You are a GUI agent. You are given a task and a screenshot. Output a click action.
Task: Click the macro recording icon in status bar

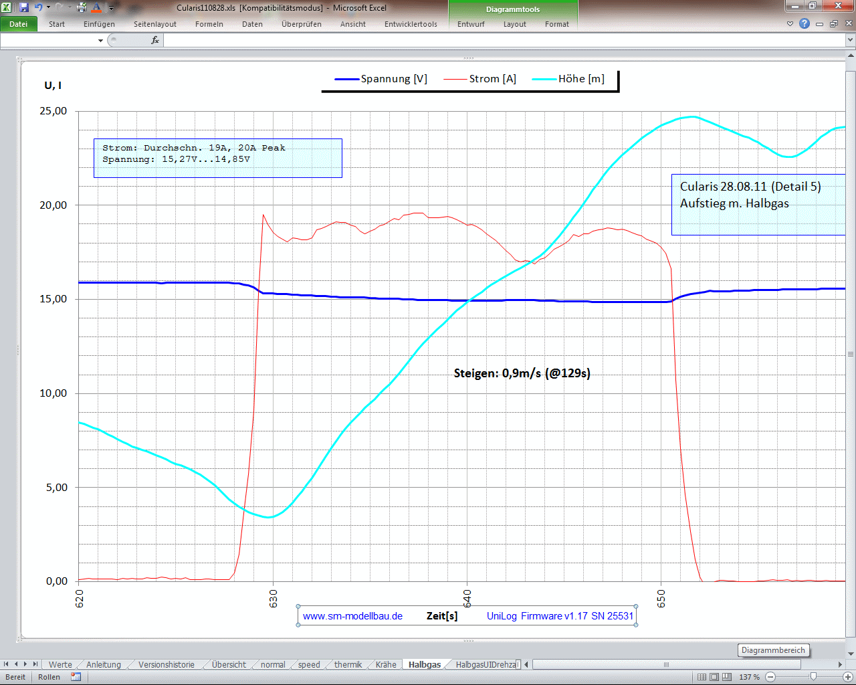76,677
